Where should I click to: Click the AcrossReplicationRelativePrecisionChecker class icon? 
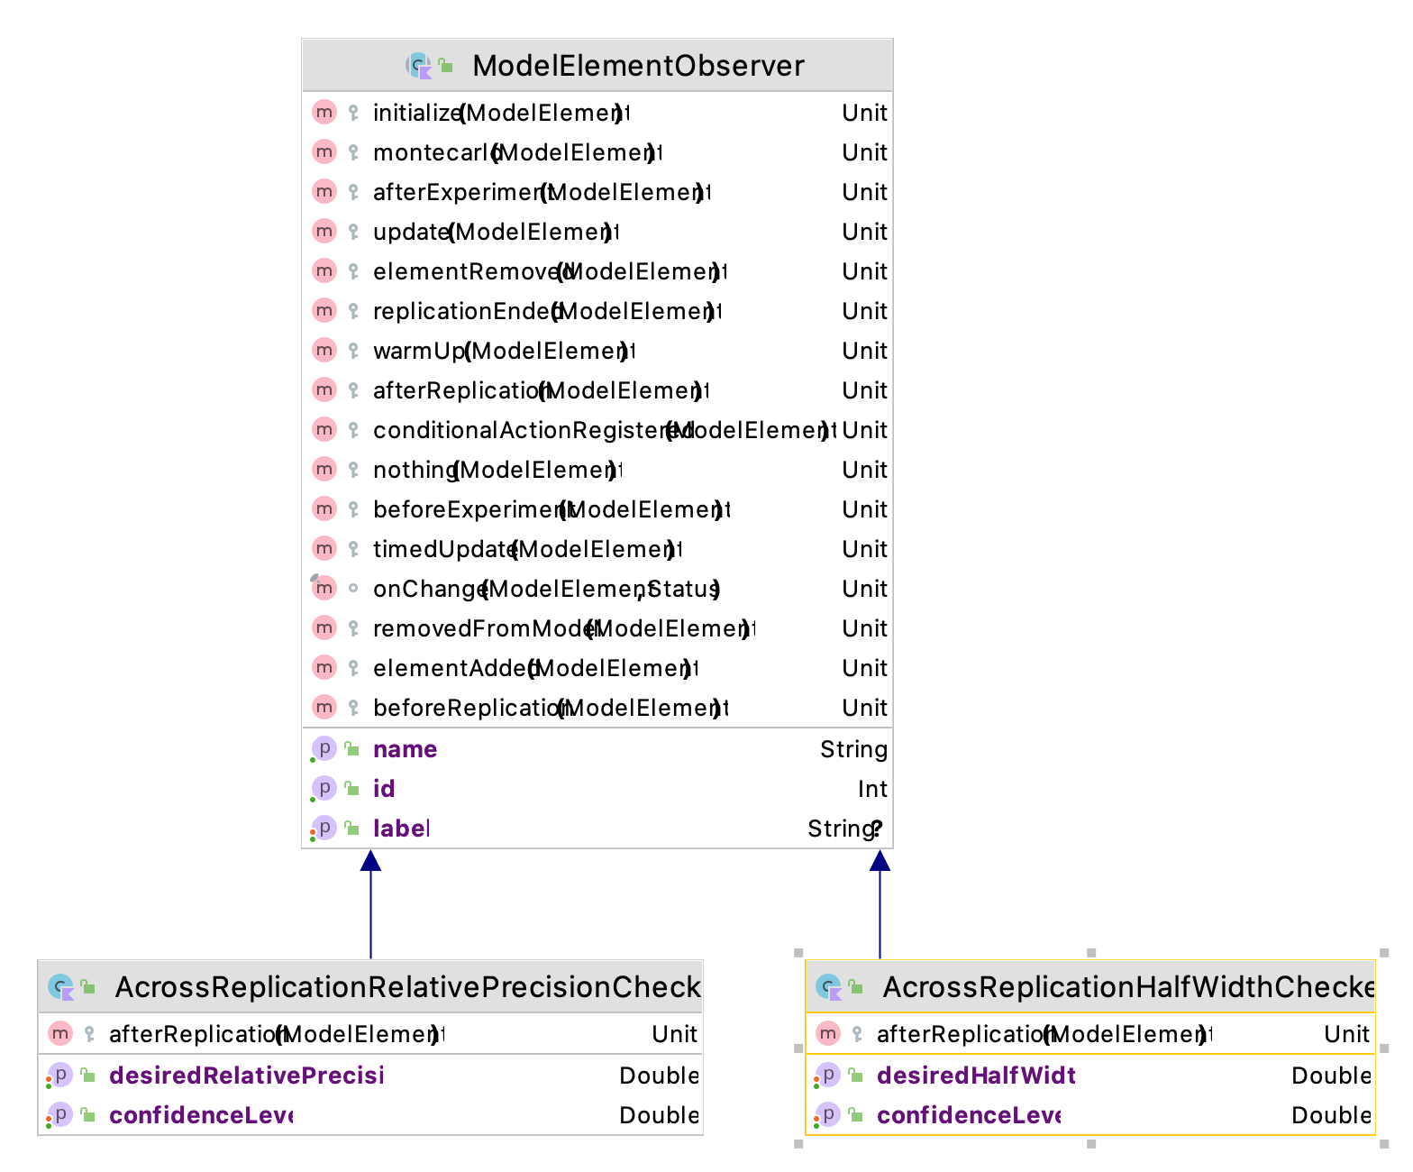(x=61, y=987)
